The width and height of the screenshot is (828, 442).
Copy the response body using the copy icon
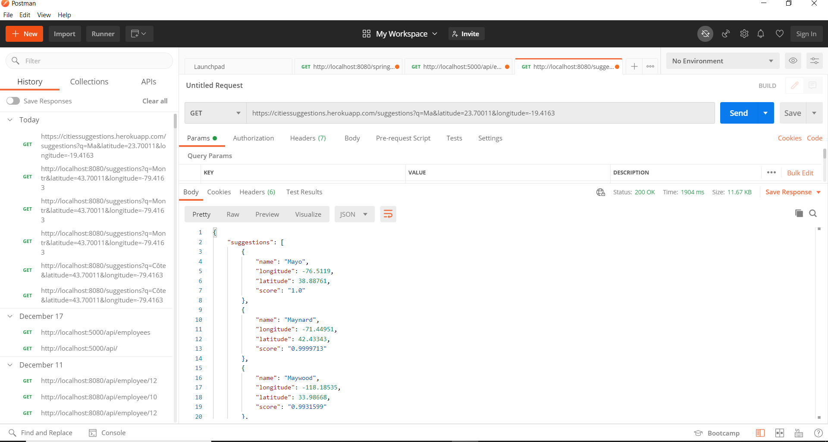799,213
